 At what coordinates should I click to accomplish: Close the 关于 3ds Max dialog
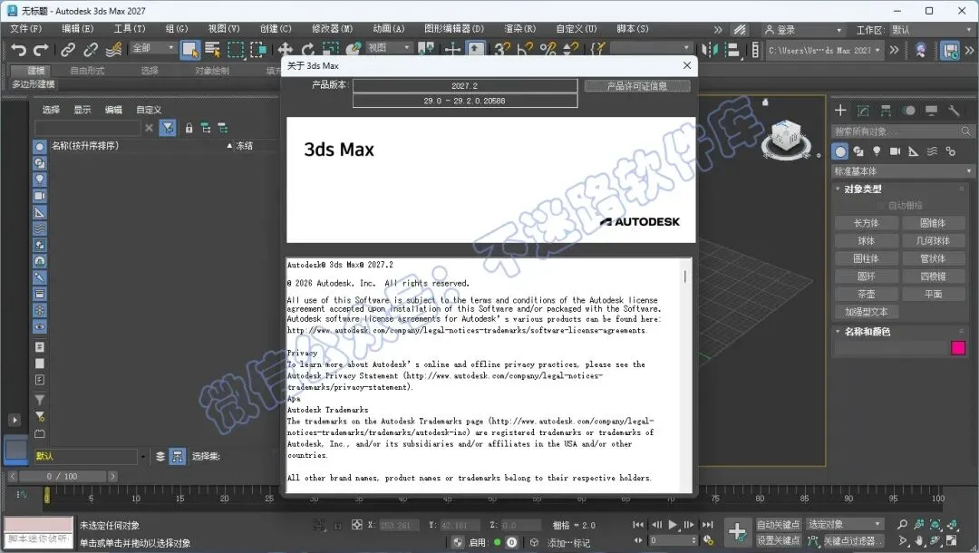pos(687,65)
